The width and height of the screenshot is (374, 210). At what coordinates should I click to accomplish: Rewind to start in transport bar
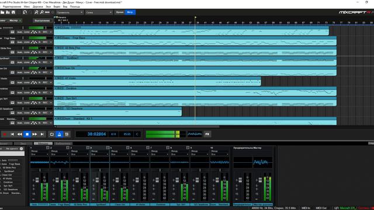tap(12, 134)
